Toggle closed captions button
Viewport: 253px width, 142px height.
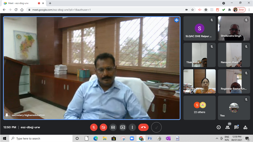113,127
